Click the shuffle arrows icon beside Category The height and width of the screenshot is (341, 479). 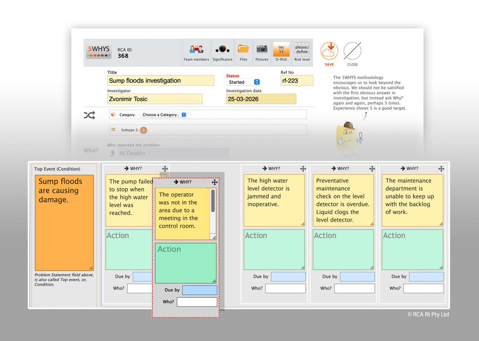(89, 115)
